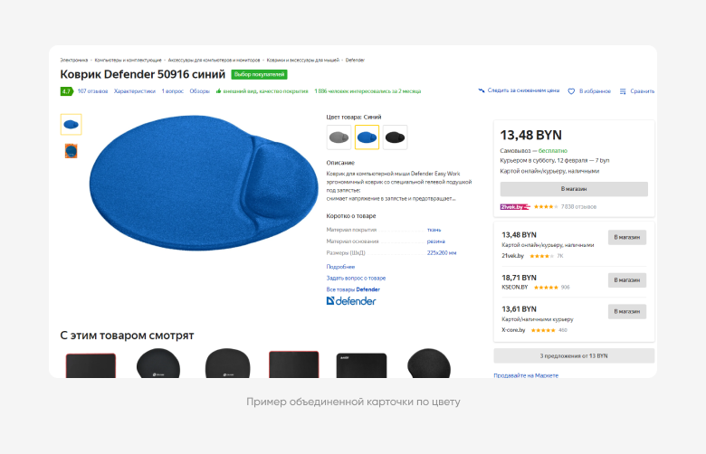The height and width of the screenshot is (454, 706).
Task: Click the green 'Выбор покупателей' badge
Action: pyautogui.click(x=260, y=74)
